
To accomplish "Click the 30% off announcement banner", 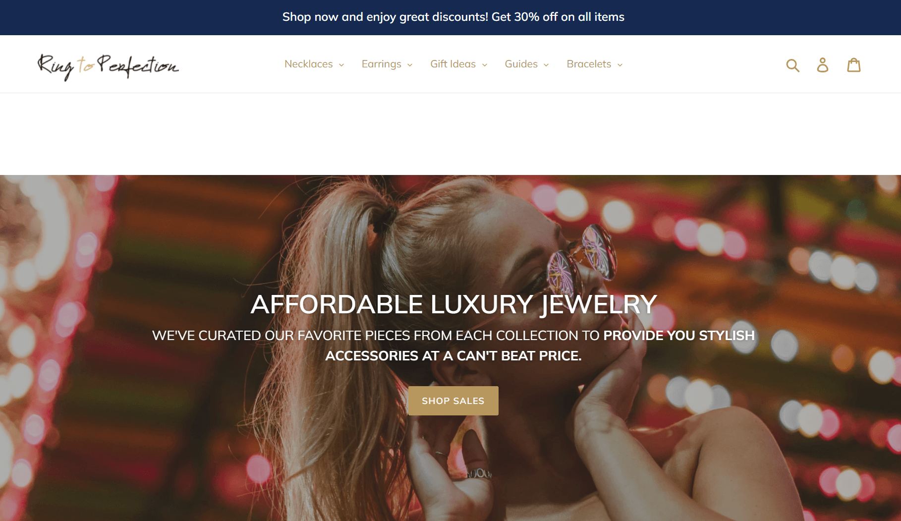I will tap(453, 17).
